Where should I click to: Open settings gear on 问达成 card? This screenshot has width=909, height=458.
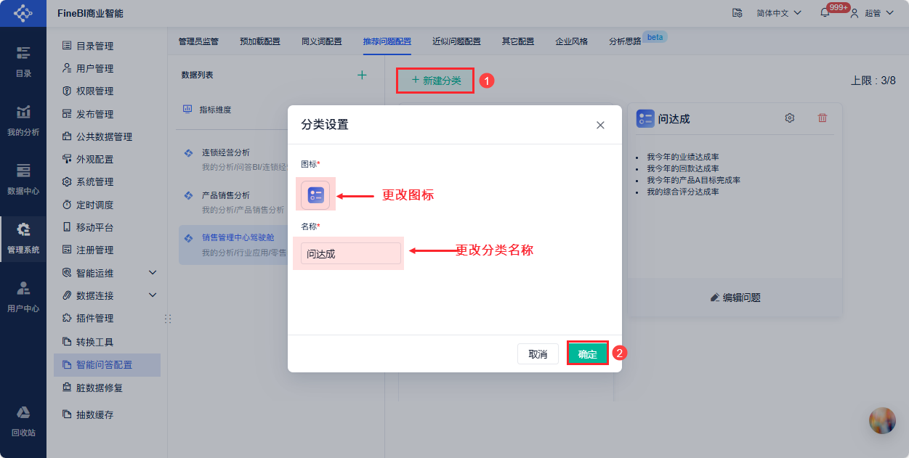(x=790, y=118)
